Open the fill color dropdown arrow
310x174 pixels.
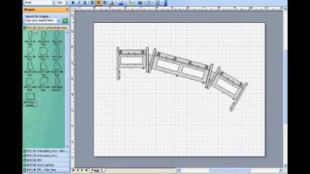[x=134, y=3]
